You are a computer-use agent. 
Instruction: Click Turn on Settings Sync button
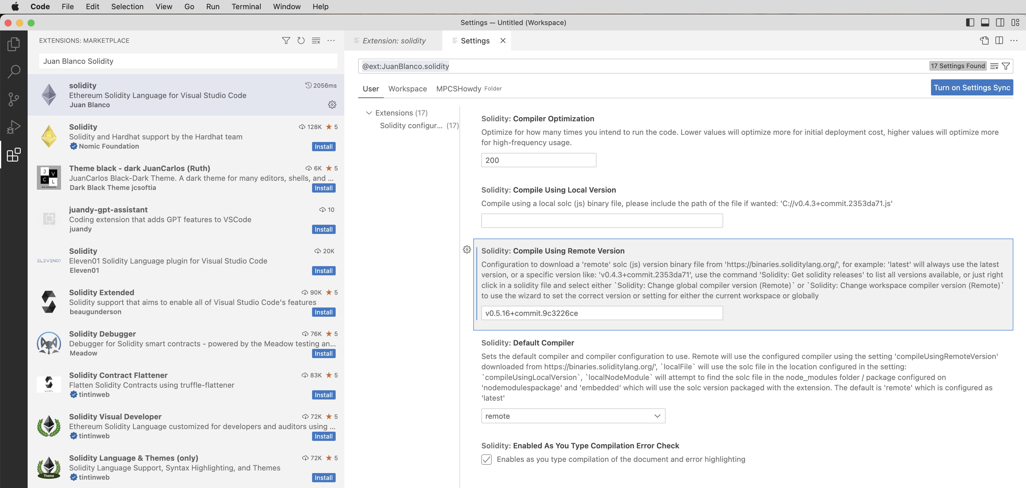(x=971, y=87)
